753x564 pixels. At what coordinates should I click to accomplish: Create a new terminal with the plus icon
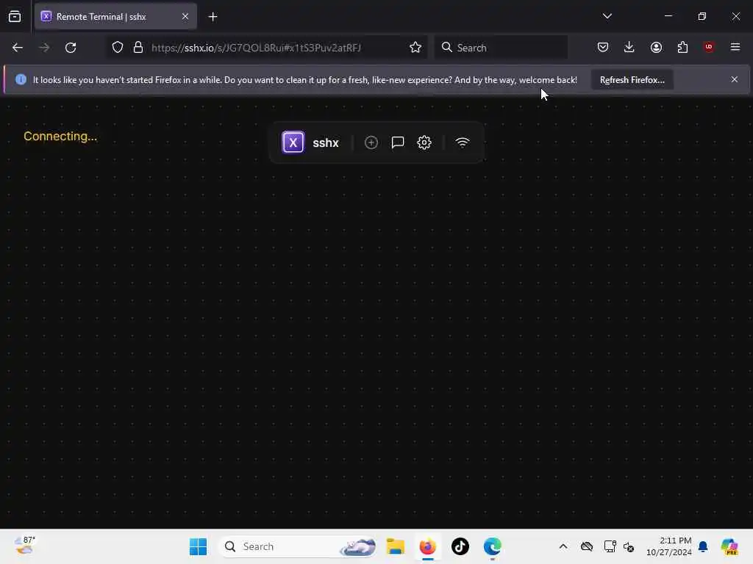click(371, 142)
